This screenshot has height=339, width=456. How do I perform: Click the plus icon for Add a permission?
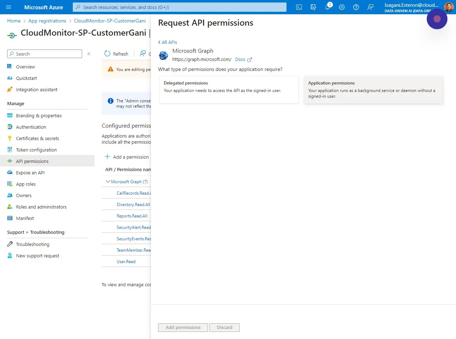point(107,157)
